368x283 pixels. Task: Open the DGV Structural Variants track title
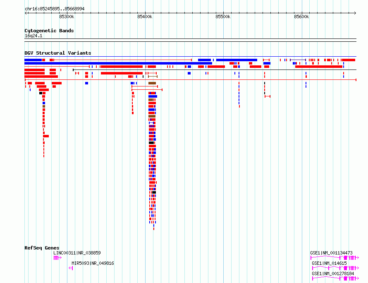coord(58,53)
